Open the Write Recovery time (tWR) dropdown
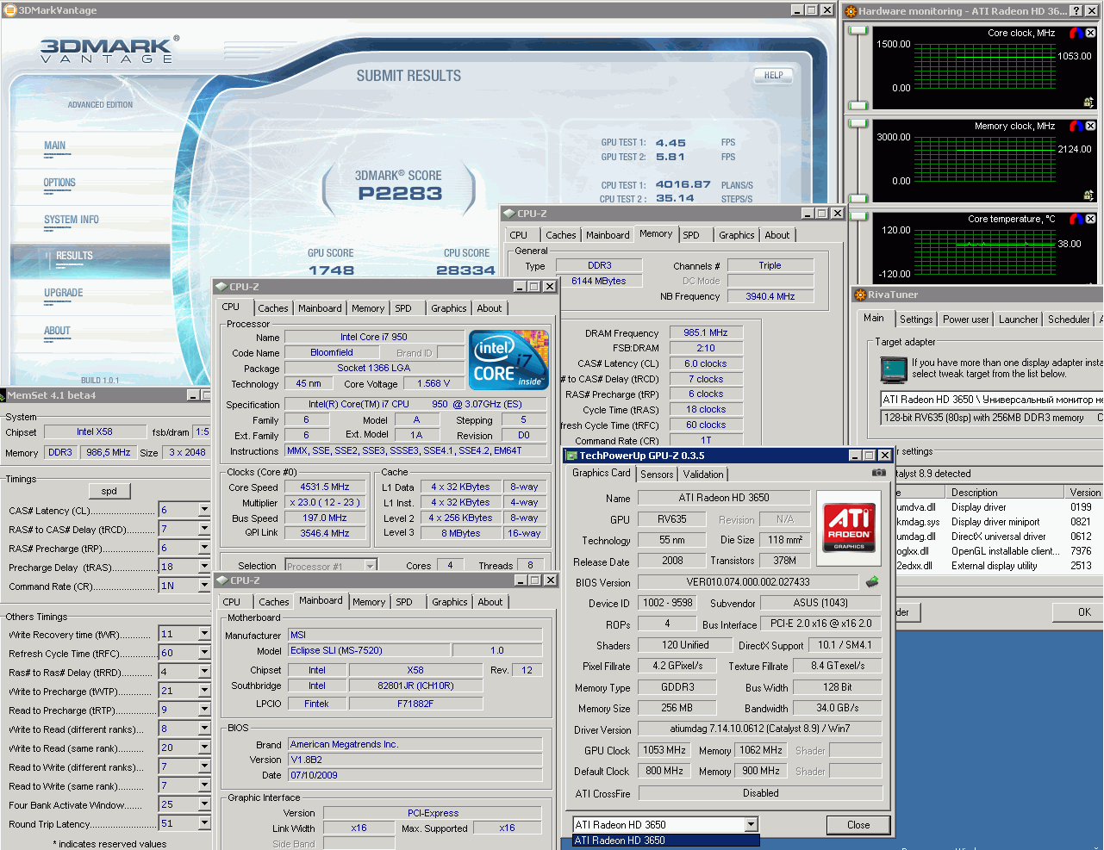Viewport: 1104px width, 850px height. (204, 634)
